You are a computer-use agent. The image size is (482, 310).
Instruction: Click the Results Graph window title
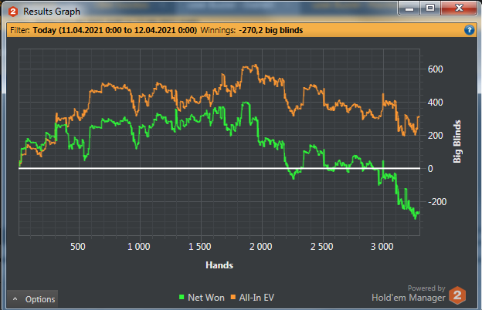click(52, 12)
